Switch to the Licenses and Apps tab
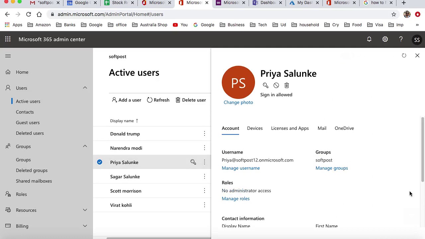This screenshot has width=425, height=239. tap(290, 128)
